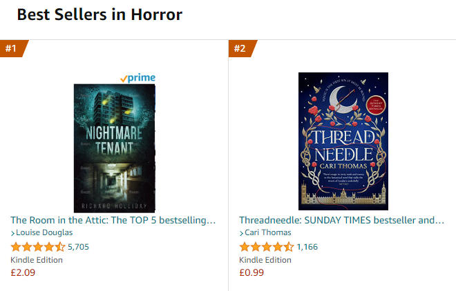View the 5,705 customer reviews

(x=78, y=247)
